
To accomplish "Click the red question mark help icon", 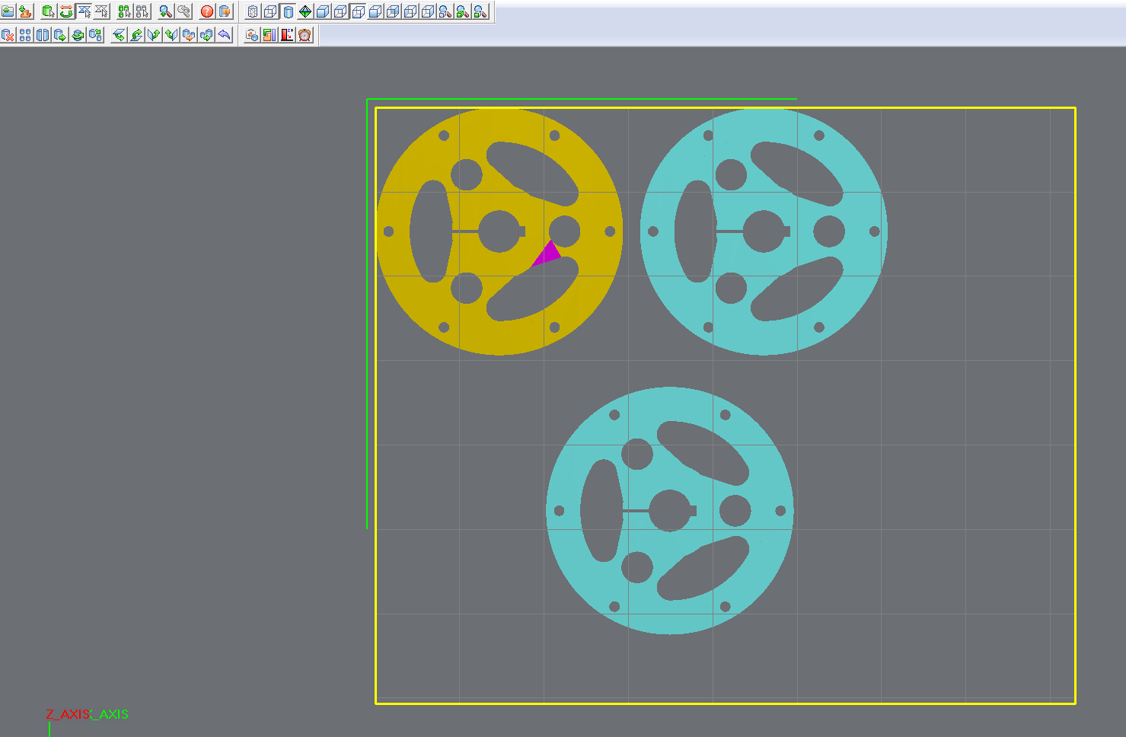I will (206, 11).
